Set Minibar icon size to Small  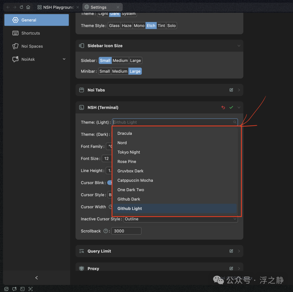[x=105, y=71]
